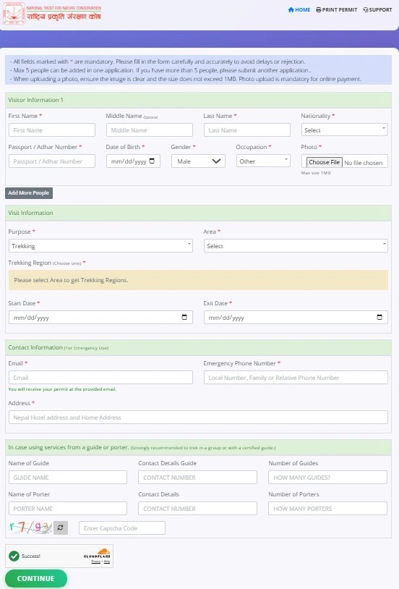The width and height of the screenshot is (399, 589).
Task: Open the Print Permit page
Action: tap(336, 9)
